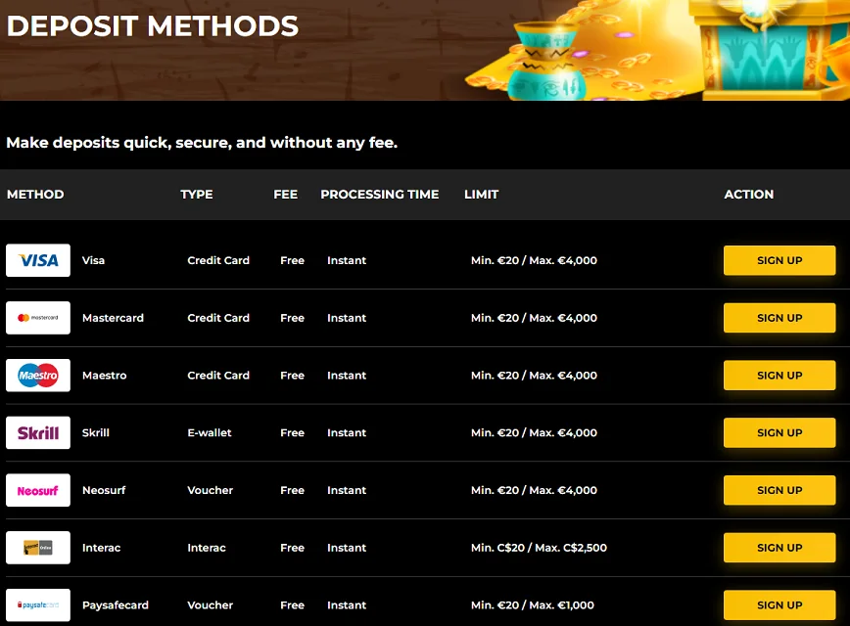Select the Neosurf method name
This screenshot has height=626, width=850.
[104, 490]
